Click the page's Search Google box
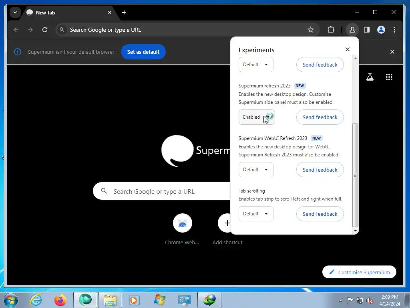This screenshot has width=410, height=308. tap(162, 191)
